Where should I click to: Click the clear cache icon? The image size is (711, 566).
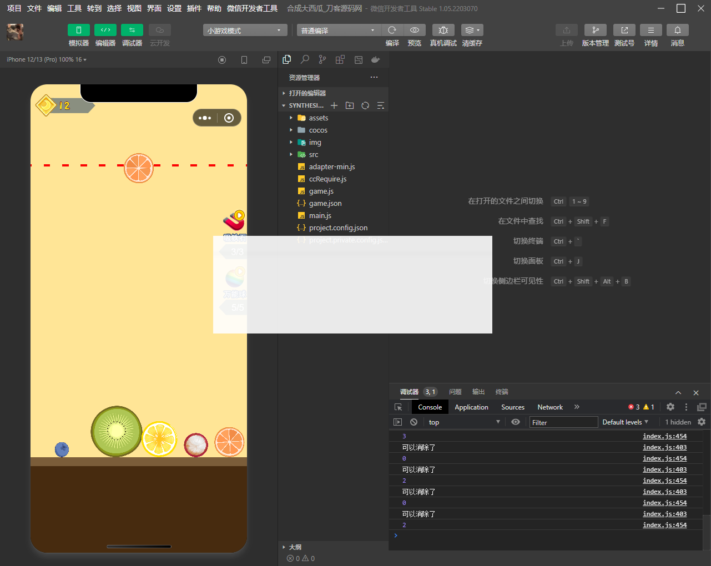pos(472,30)
